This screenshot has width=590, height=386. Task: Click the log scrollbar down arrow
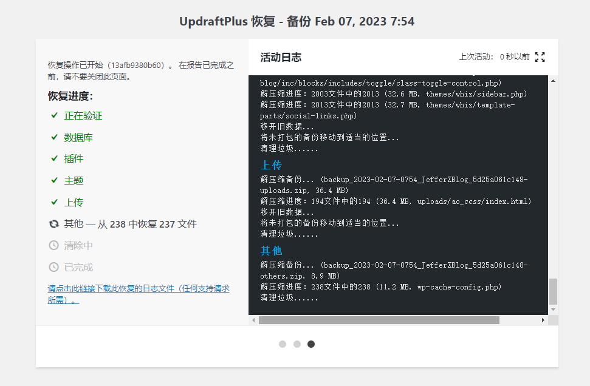tap(553, 310)
